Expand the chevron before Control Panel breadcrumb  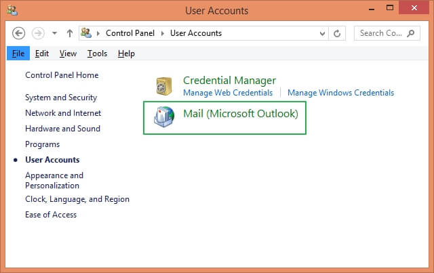tap(98, 33)
